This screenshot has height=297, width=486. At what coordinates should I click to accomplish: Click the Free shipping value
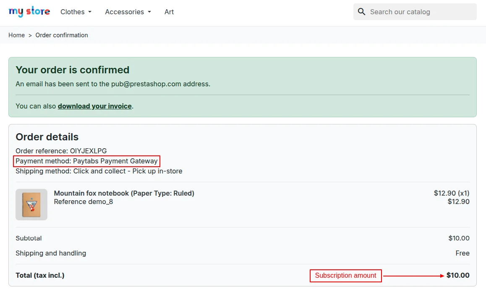click(x=462, y=253)
